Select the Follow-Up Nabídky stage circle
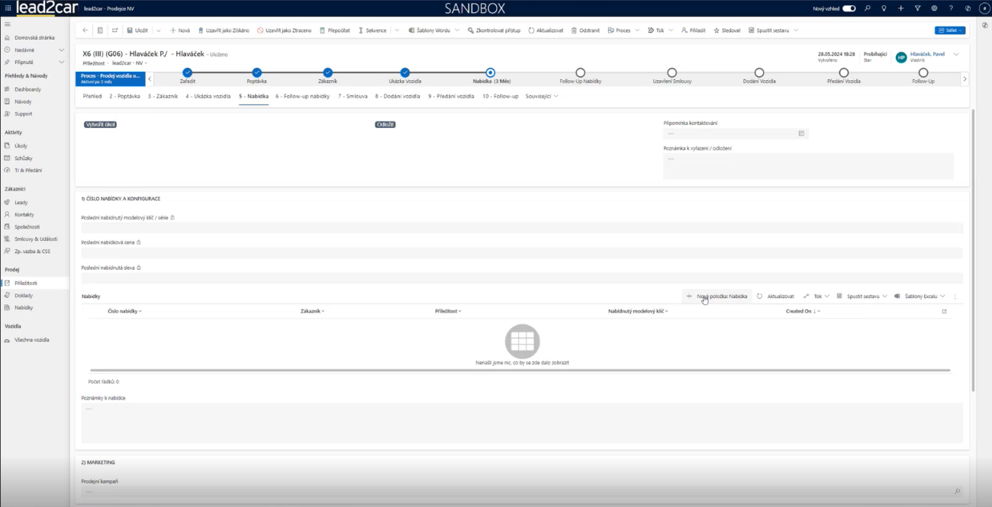The image size is (992, 507). coord(581,72)
